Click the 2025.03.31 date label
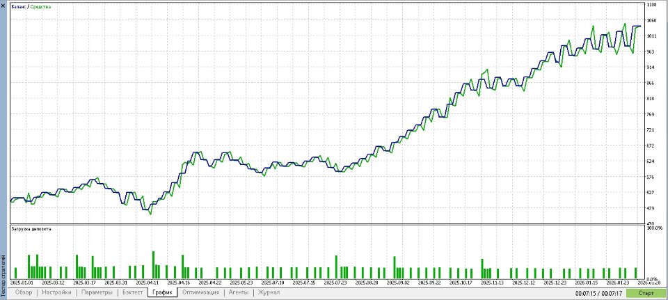This screenshot has width=668, height=300. [x=116, y=283]
